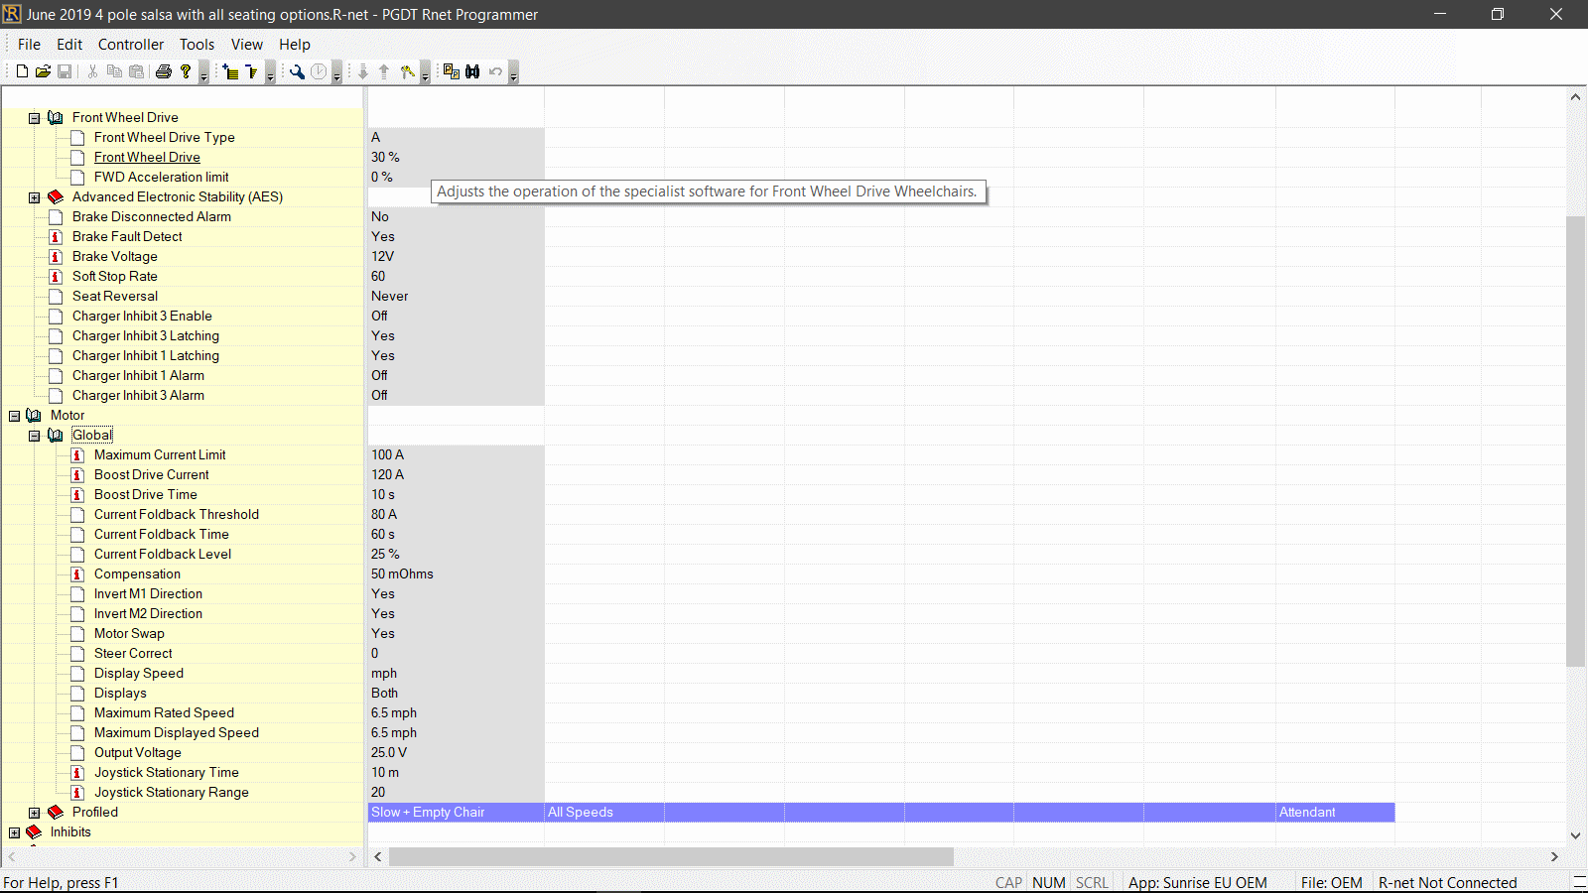Click the Print toolbar icon
Viewport: 1588px width, 893px height.
pos(164,71)
